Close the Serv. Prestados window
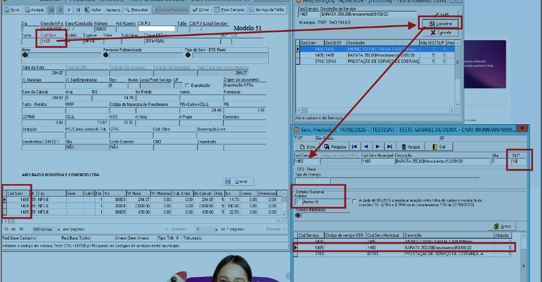 click(522, 128)
